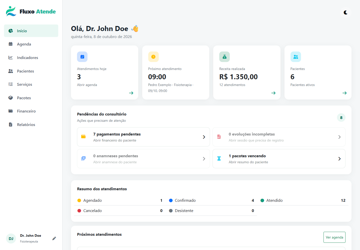Open the arrow on Receita realizada card

(273, 93)
